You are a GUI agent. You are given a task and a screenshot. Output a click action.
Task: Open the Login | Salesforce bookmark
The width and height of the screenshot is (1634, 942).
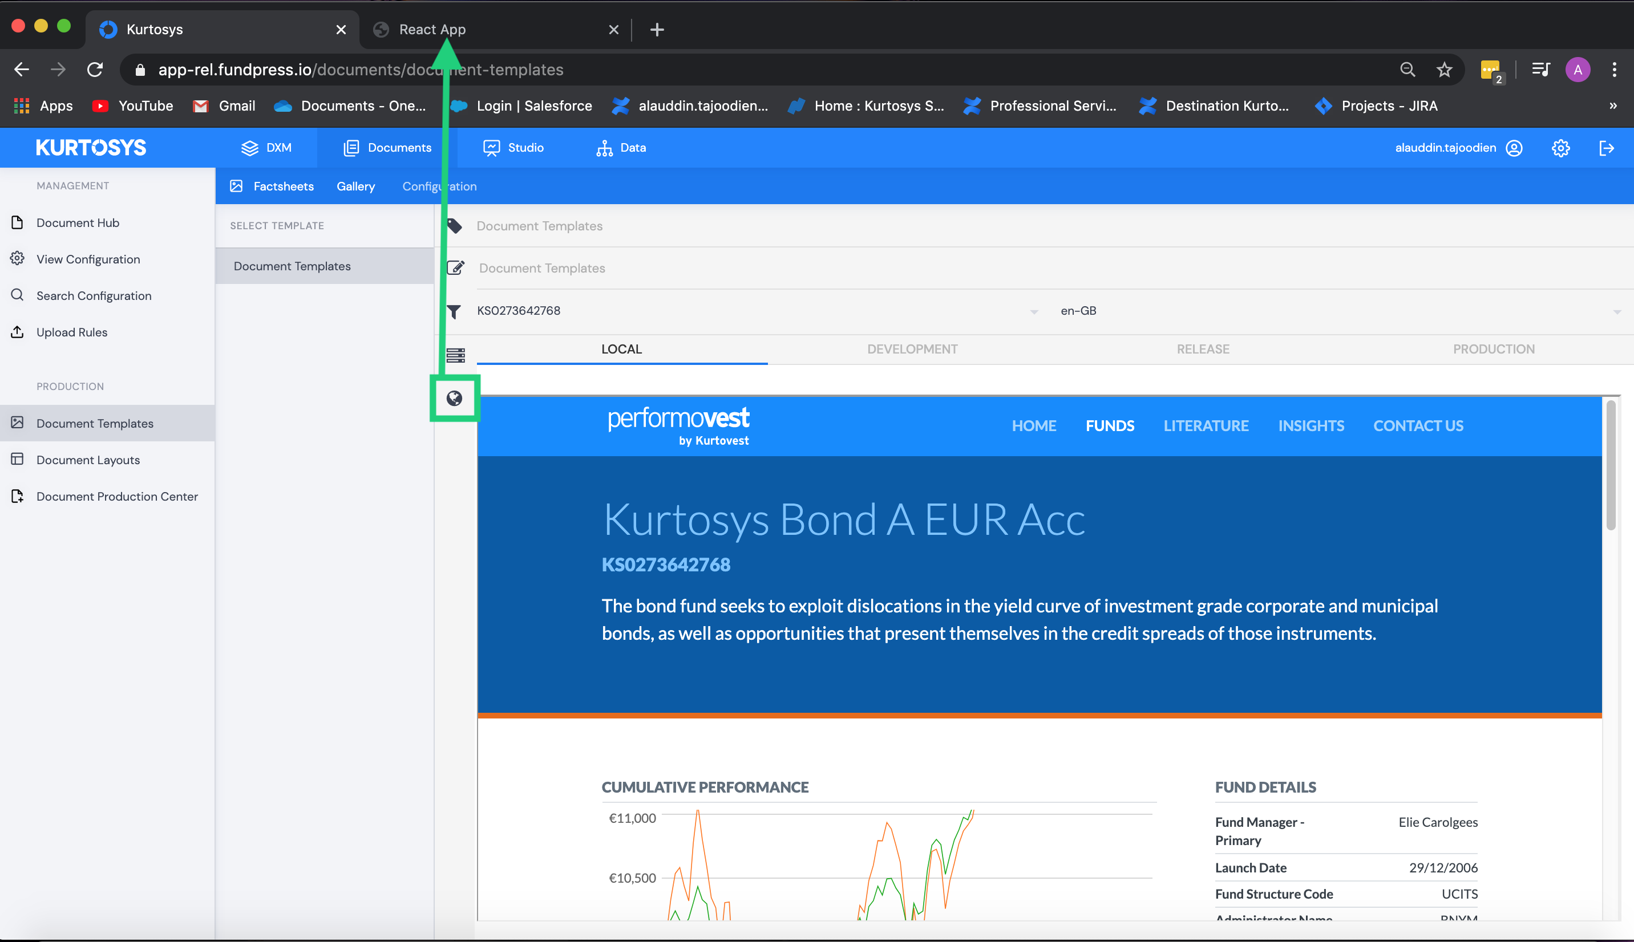click(521, 105)
